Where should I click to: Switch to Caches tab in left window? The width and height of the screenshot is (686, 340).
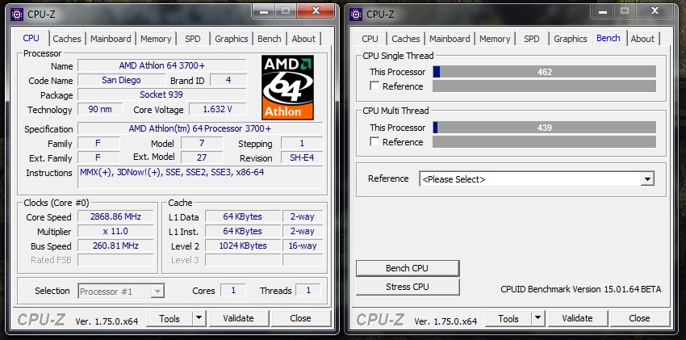point(67,39)
